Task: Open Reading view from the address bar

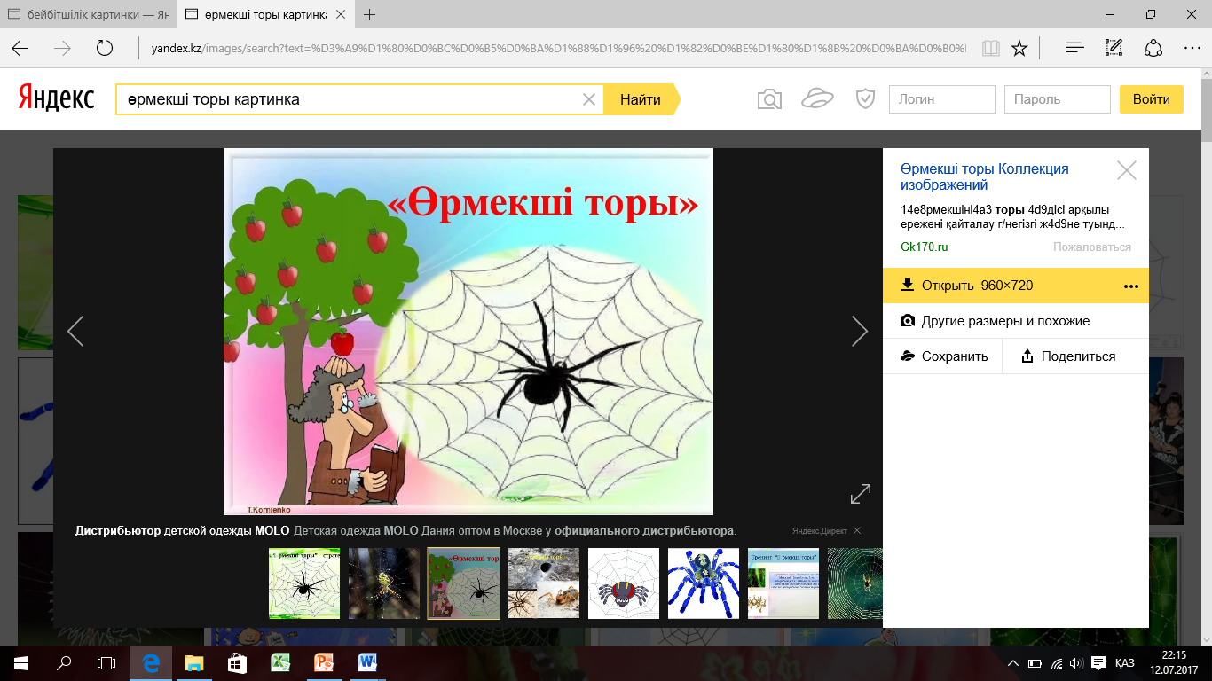Action: click(x=990, y=48)
